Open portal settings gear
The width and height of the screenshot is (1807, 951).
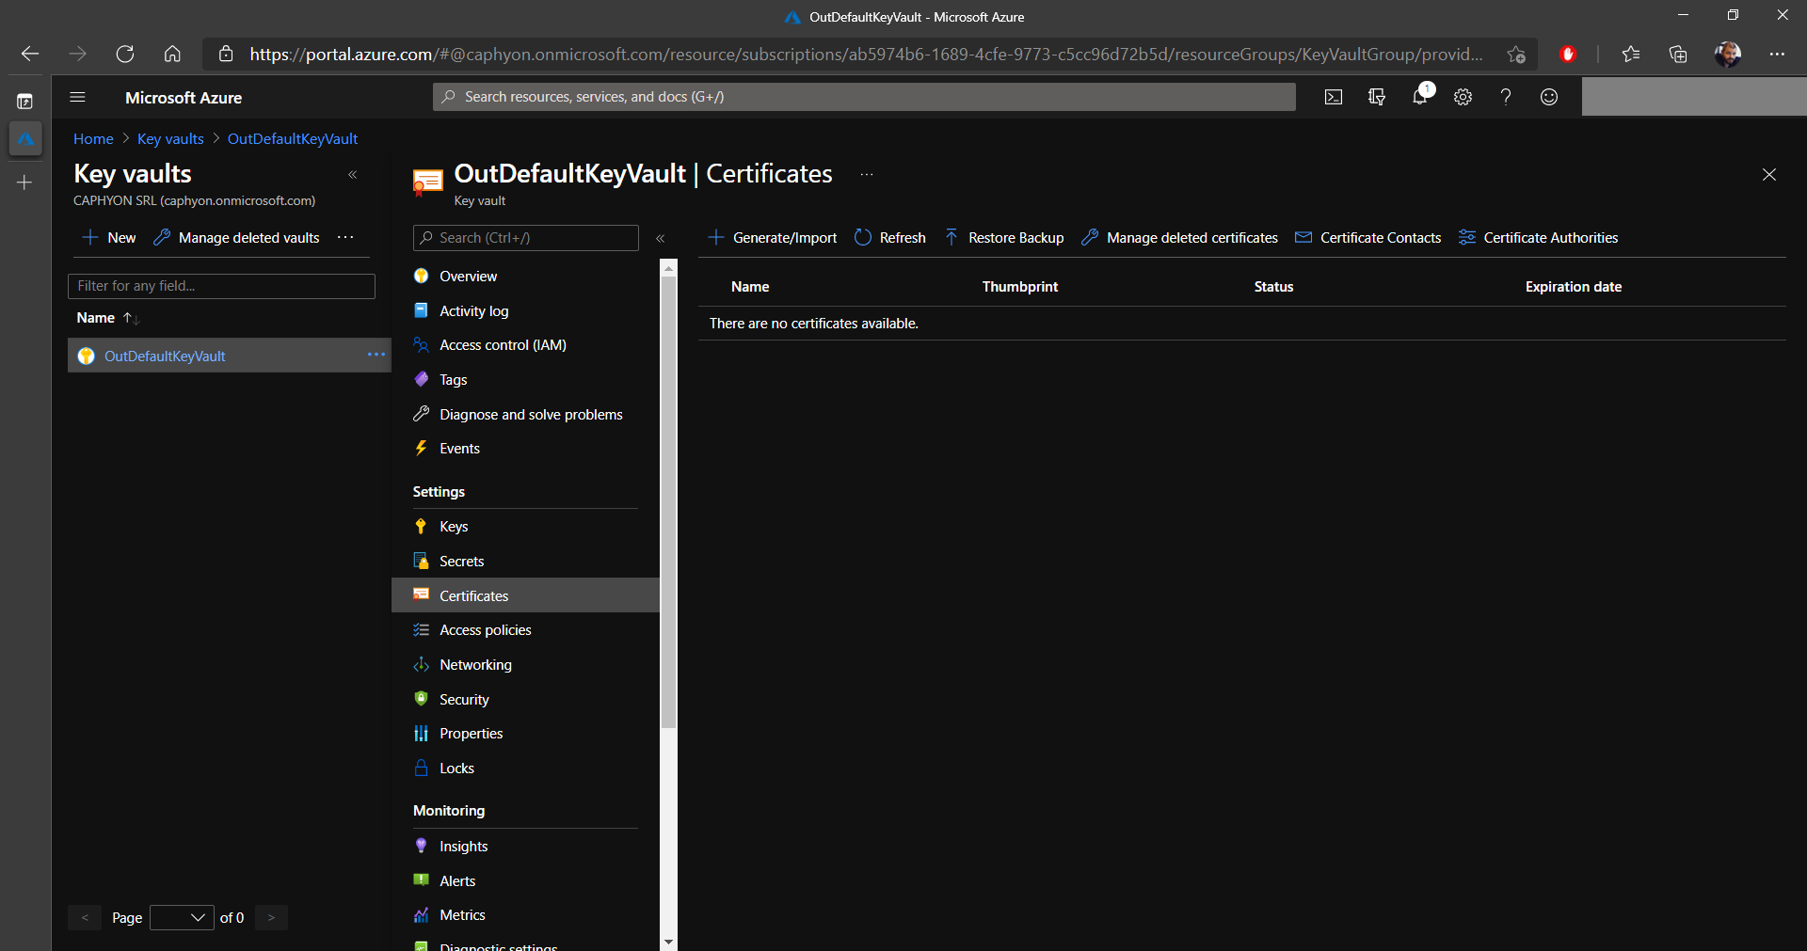click(1463, 97)
